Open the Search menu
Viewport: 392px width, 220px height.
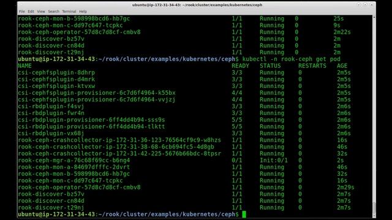click(x=53, y=12)
